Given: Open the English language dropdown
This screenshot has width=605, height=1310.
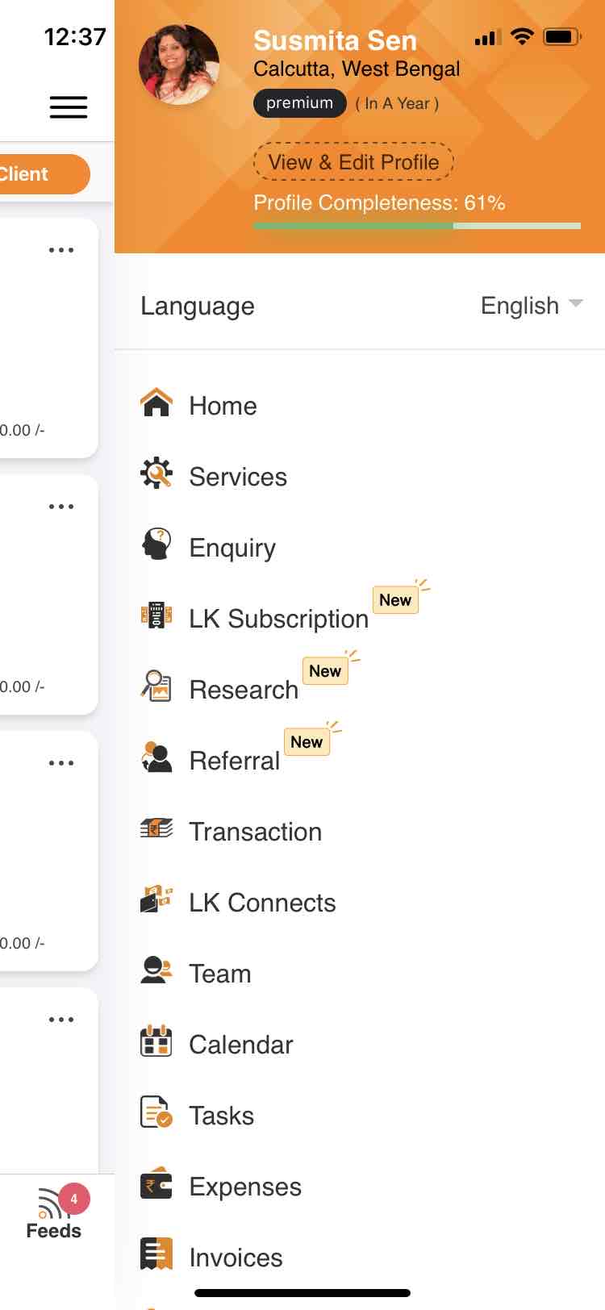Looking at the screenshot, I should pyautogui.click(x=531, y=306).
